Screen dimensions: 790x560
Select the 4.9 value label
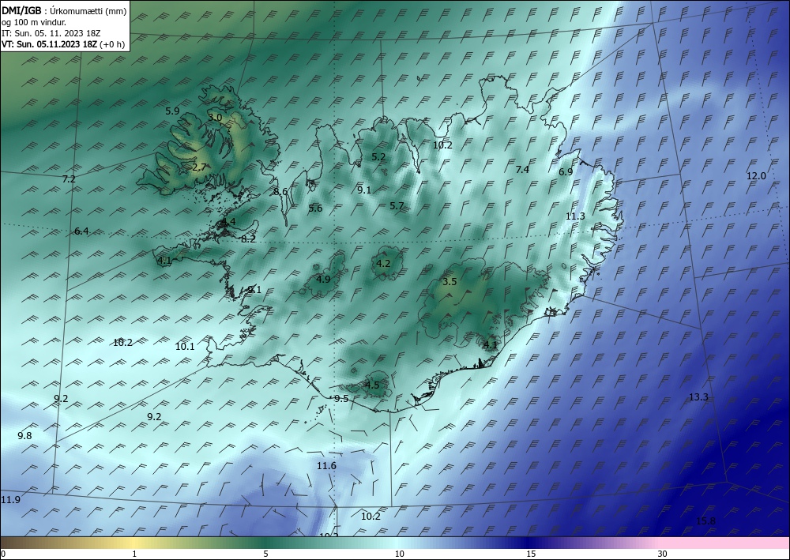coord(323,280)
